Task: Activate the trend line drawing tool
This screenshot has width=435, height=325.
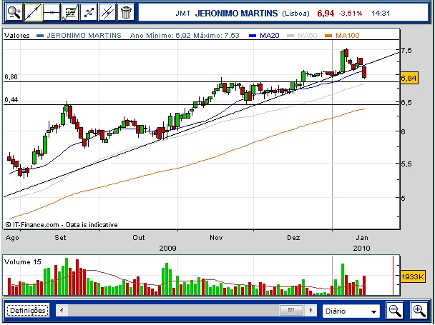Action: point(33,12)
